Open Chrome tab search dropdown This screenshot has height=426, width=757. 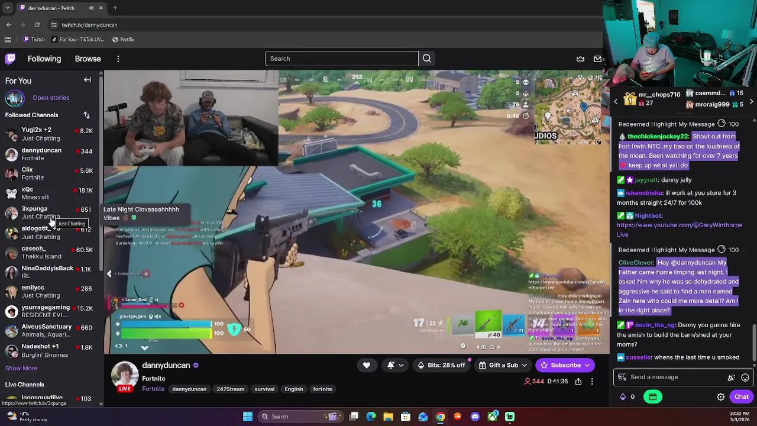click(x=8, y=8)
